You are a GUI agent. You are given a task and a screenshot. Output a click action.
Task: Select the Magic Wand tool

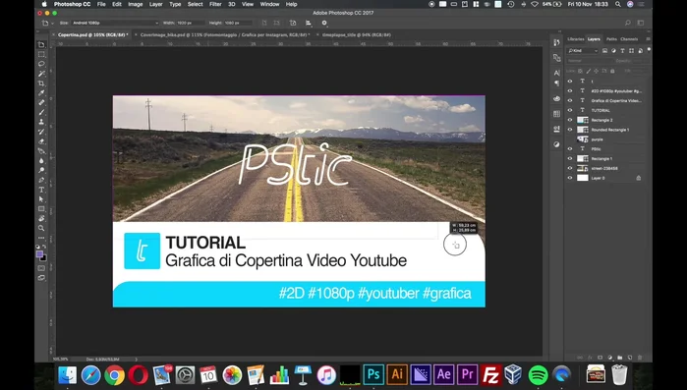[x=41, y=74]
